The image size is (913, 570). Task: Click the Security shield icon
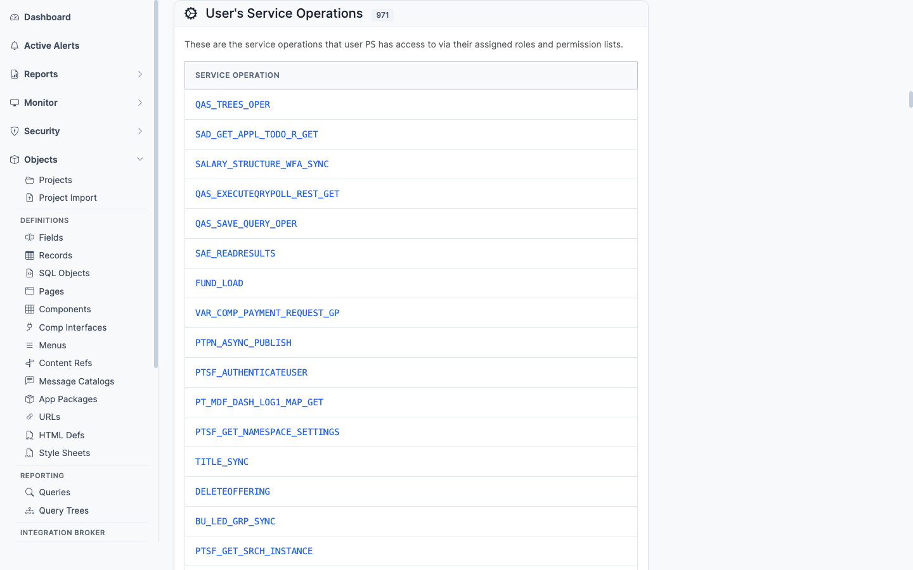pyautogui.click(x=15, y=131)
